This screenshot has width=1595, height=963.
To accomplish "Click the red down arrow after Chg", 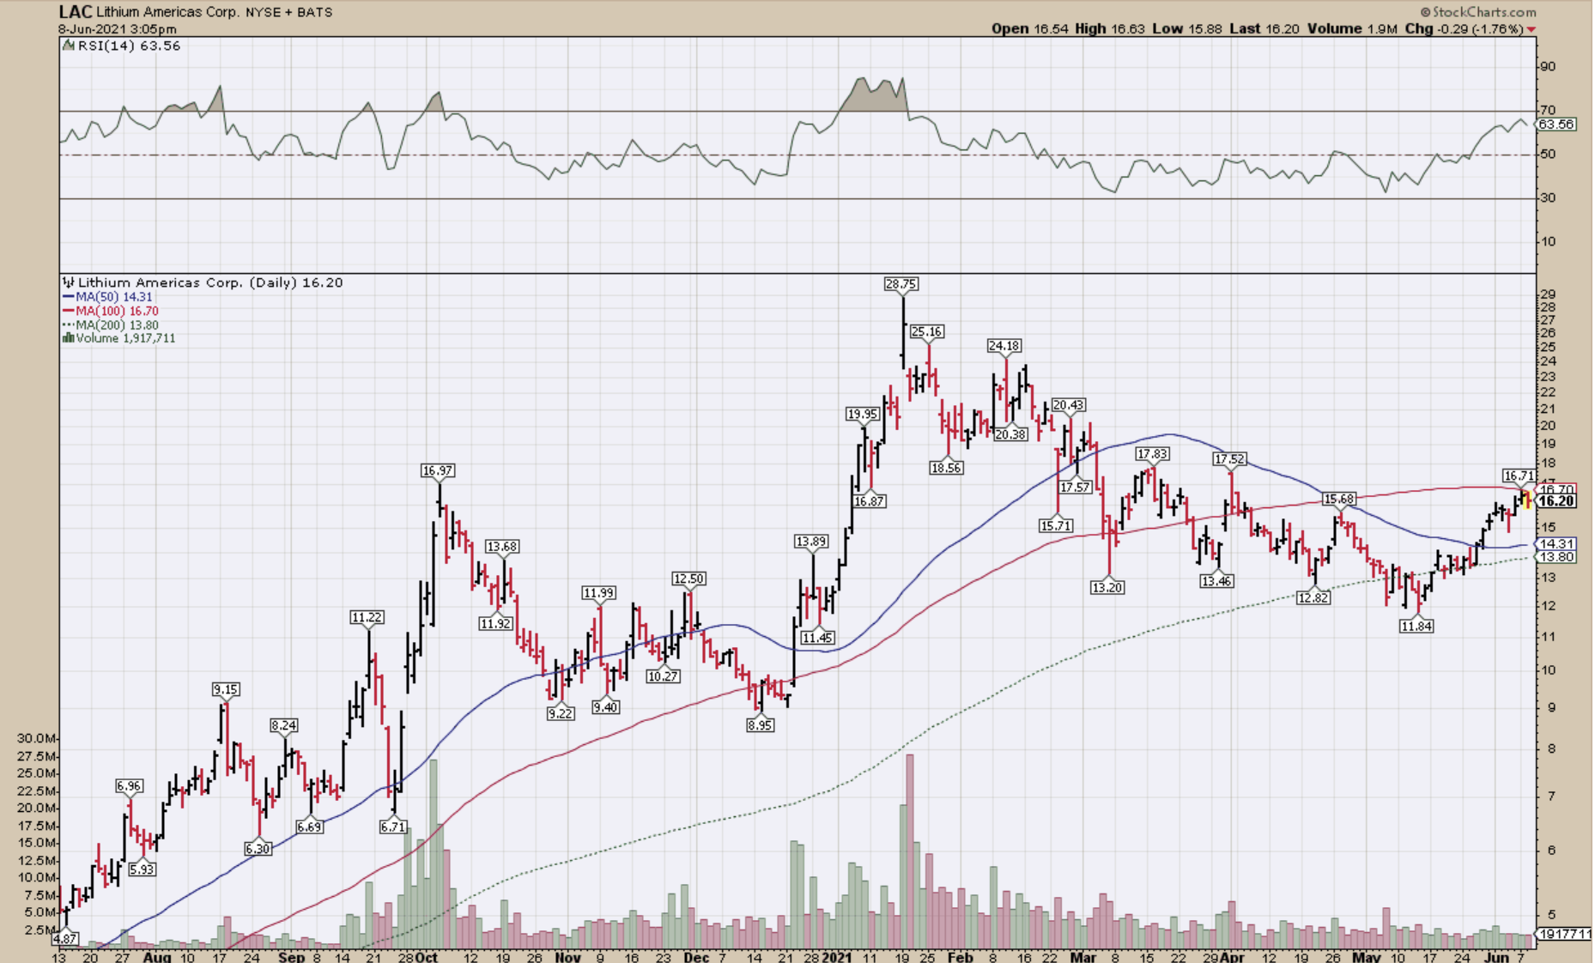I will click(1531, 29).
